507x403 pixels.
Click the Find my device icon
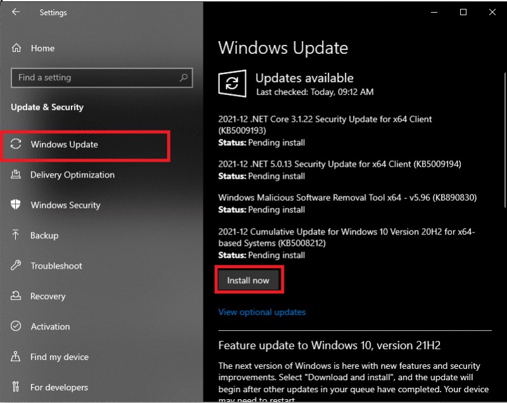pyautogui.click(x=16, y=357)
